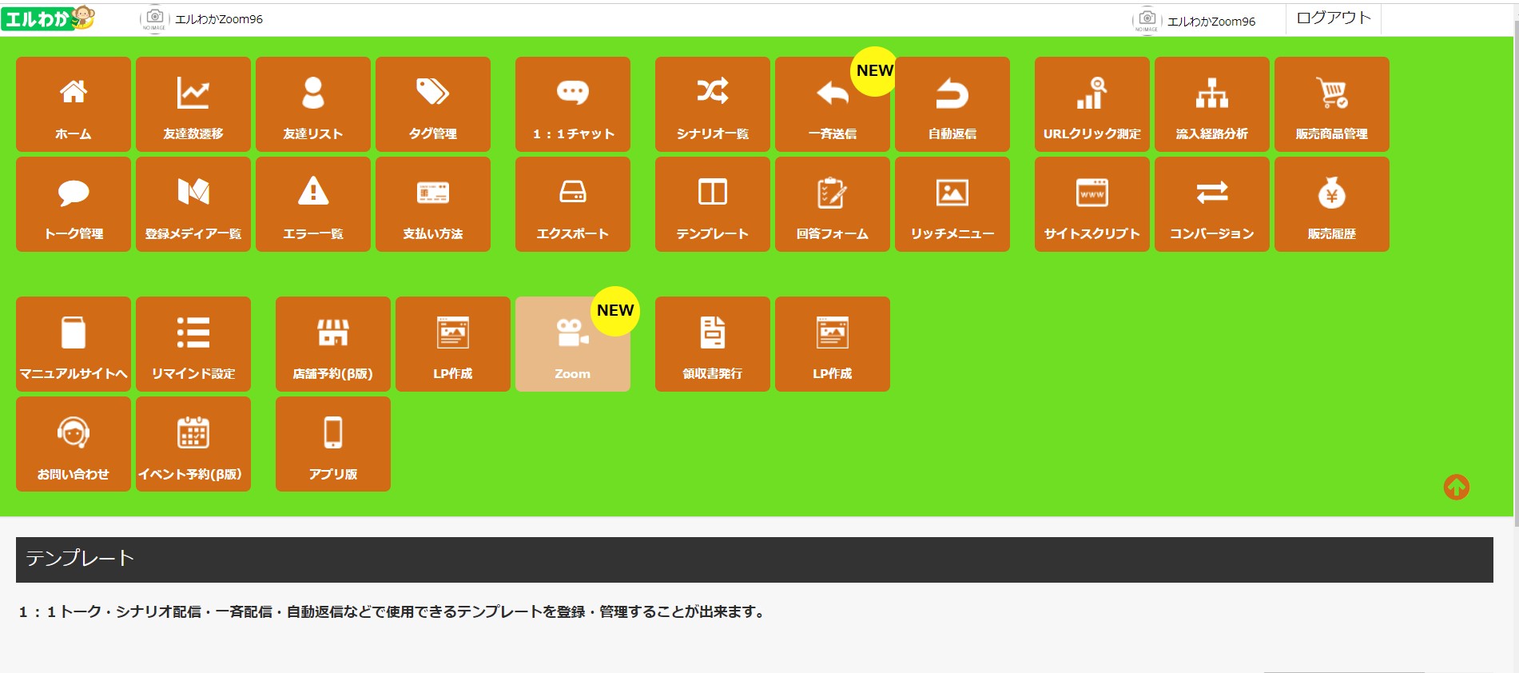Open 店舗予約(β版) shop tile
This screenshot has height=673, width=1519.
(333, 344)
